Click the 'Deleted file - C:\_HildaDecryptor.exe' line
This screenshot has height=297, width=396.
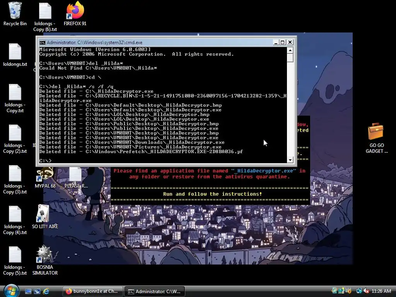(x=96, y=91)
